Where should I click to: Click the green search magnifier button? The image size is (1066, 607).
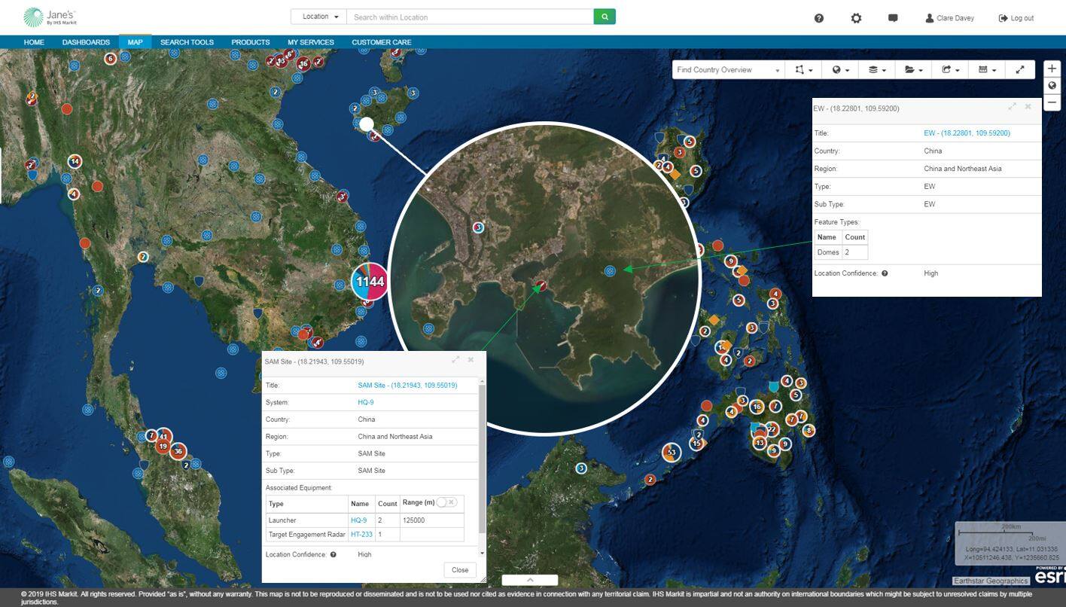[x=605, y=17]
